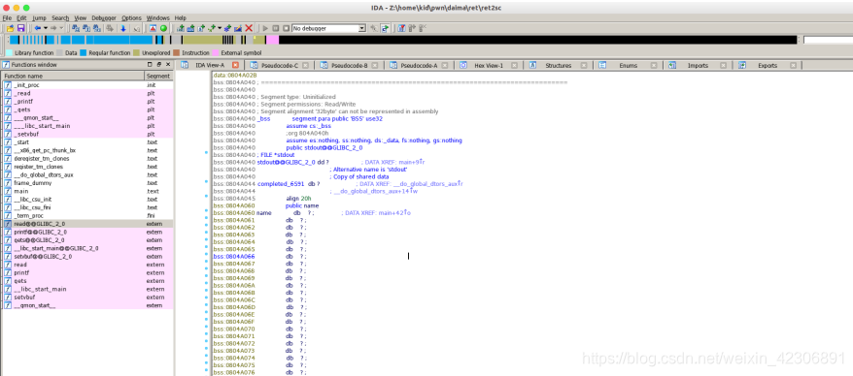Open the Jump menu
This screenshot has height=376, width=853.
39,17
